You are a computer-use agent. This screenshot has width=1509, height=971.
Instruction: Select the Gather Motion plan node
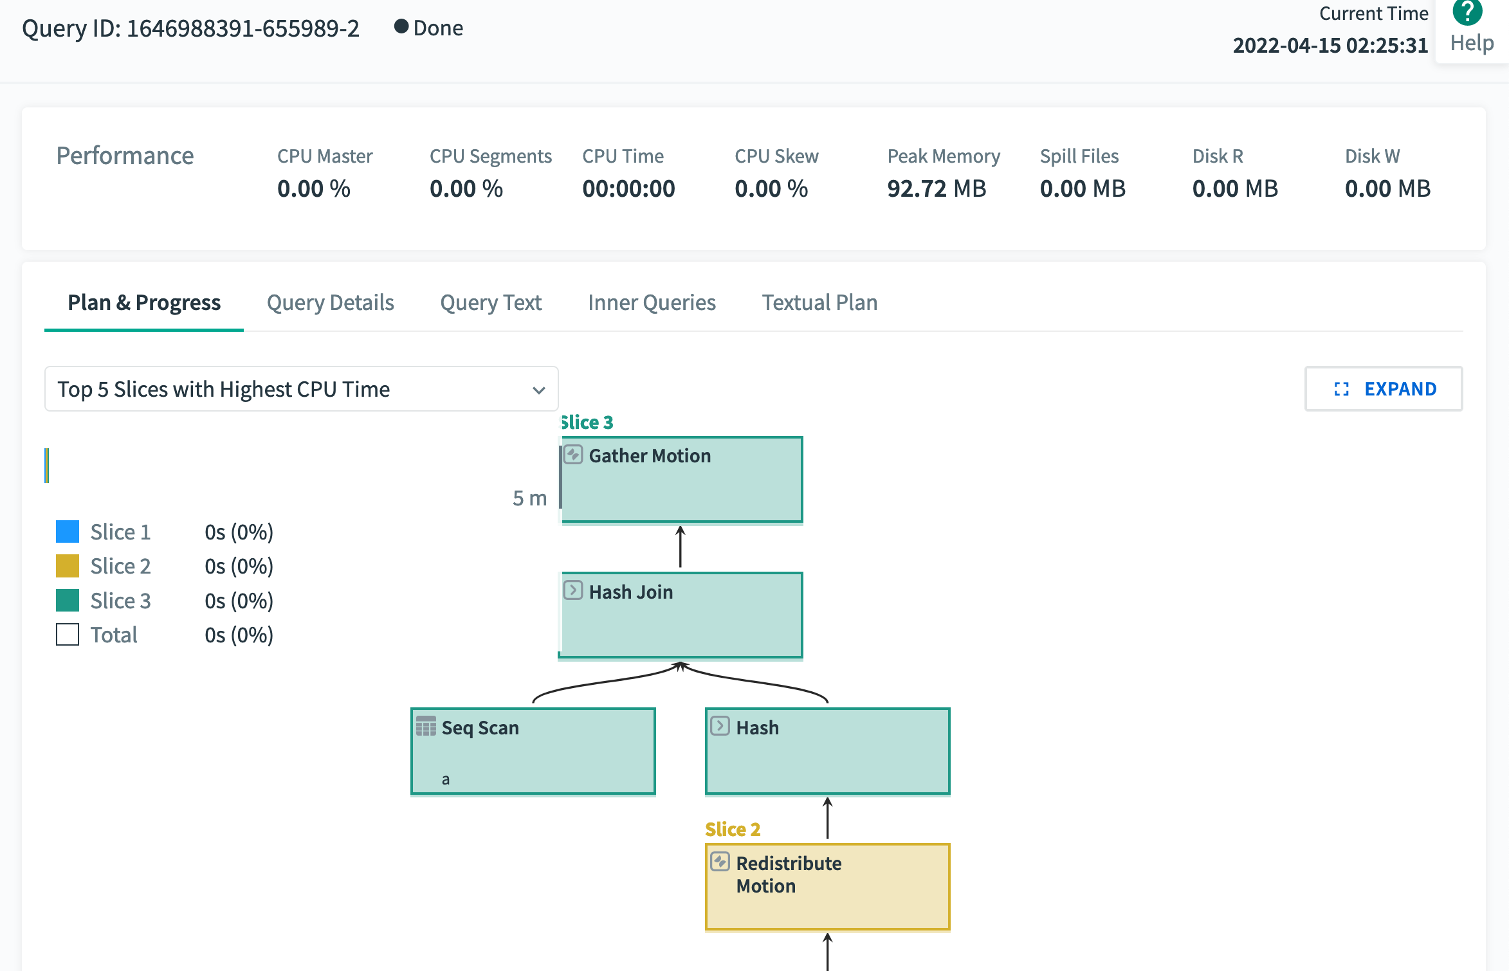tap(682, 480)
